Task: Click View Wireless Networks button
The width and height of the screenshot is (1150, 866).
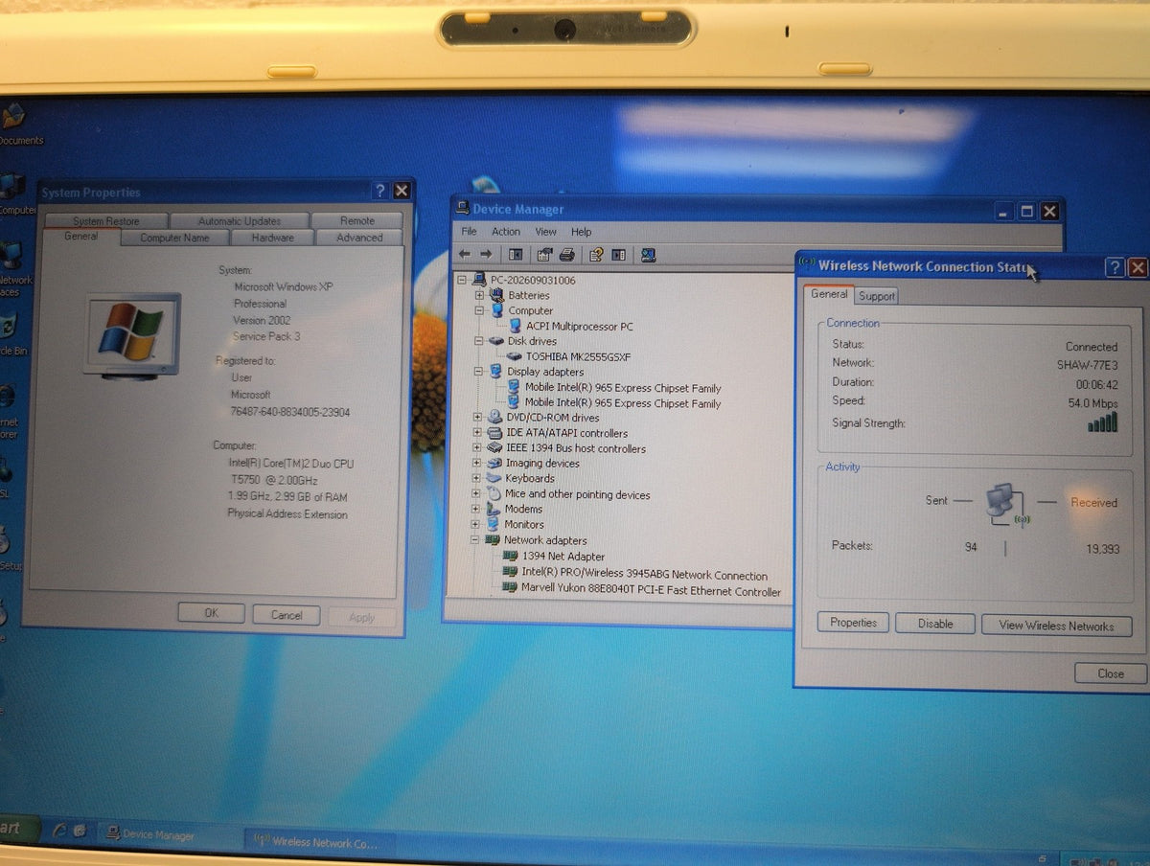Action: click(1056, 626)
